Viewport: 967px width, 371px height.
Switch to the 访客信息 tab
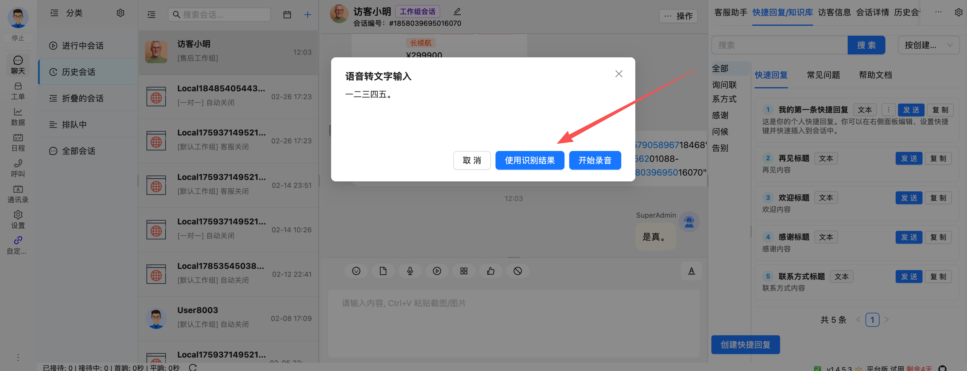click(x=834, y=12)
